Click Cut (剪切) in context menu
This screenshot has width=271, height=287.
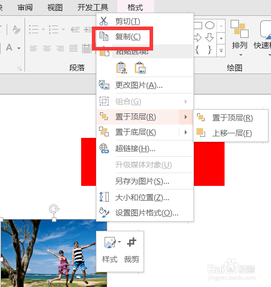point(145,21)
